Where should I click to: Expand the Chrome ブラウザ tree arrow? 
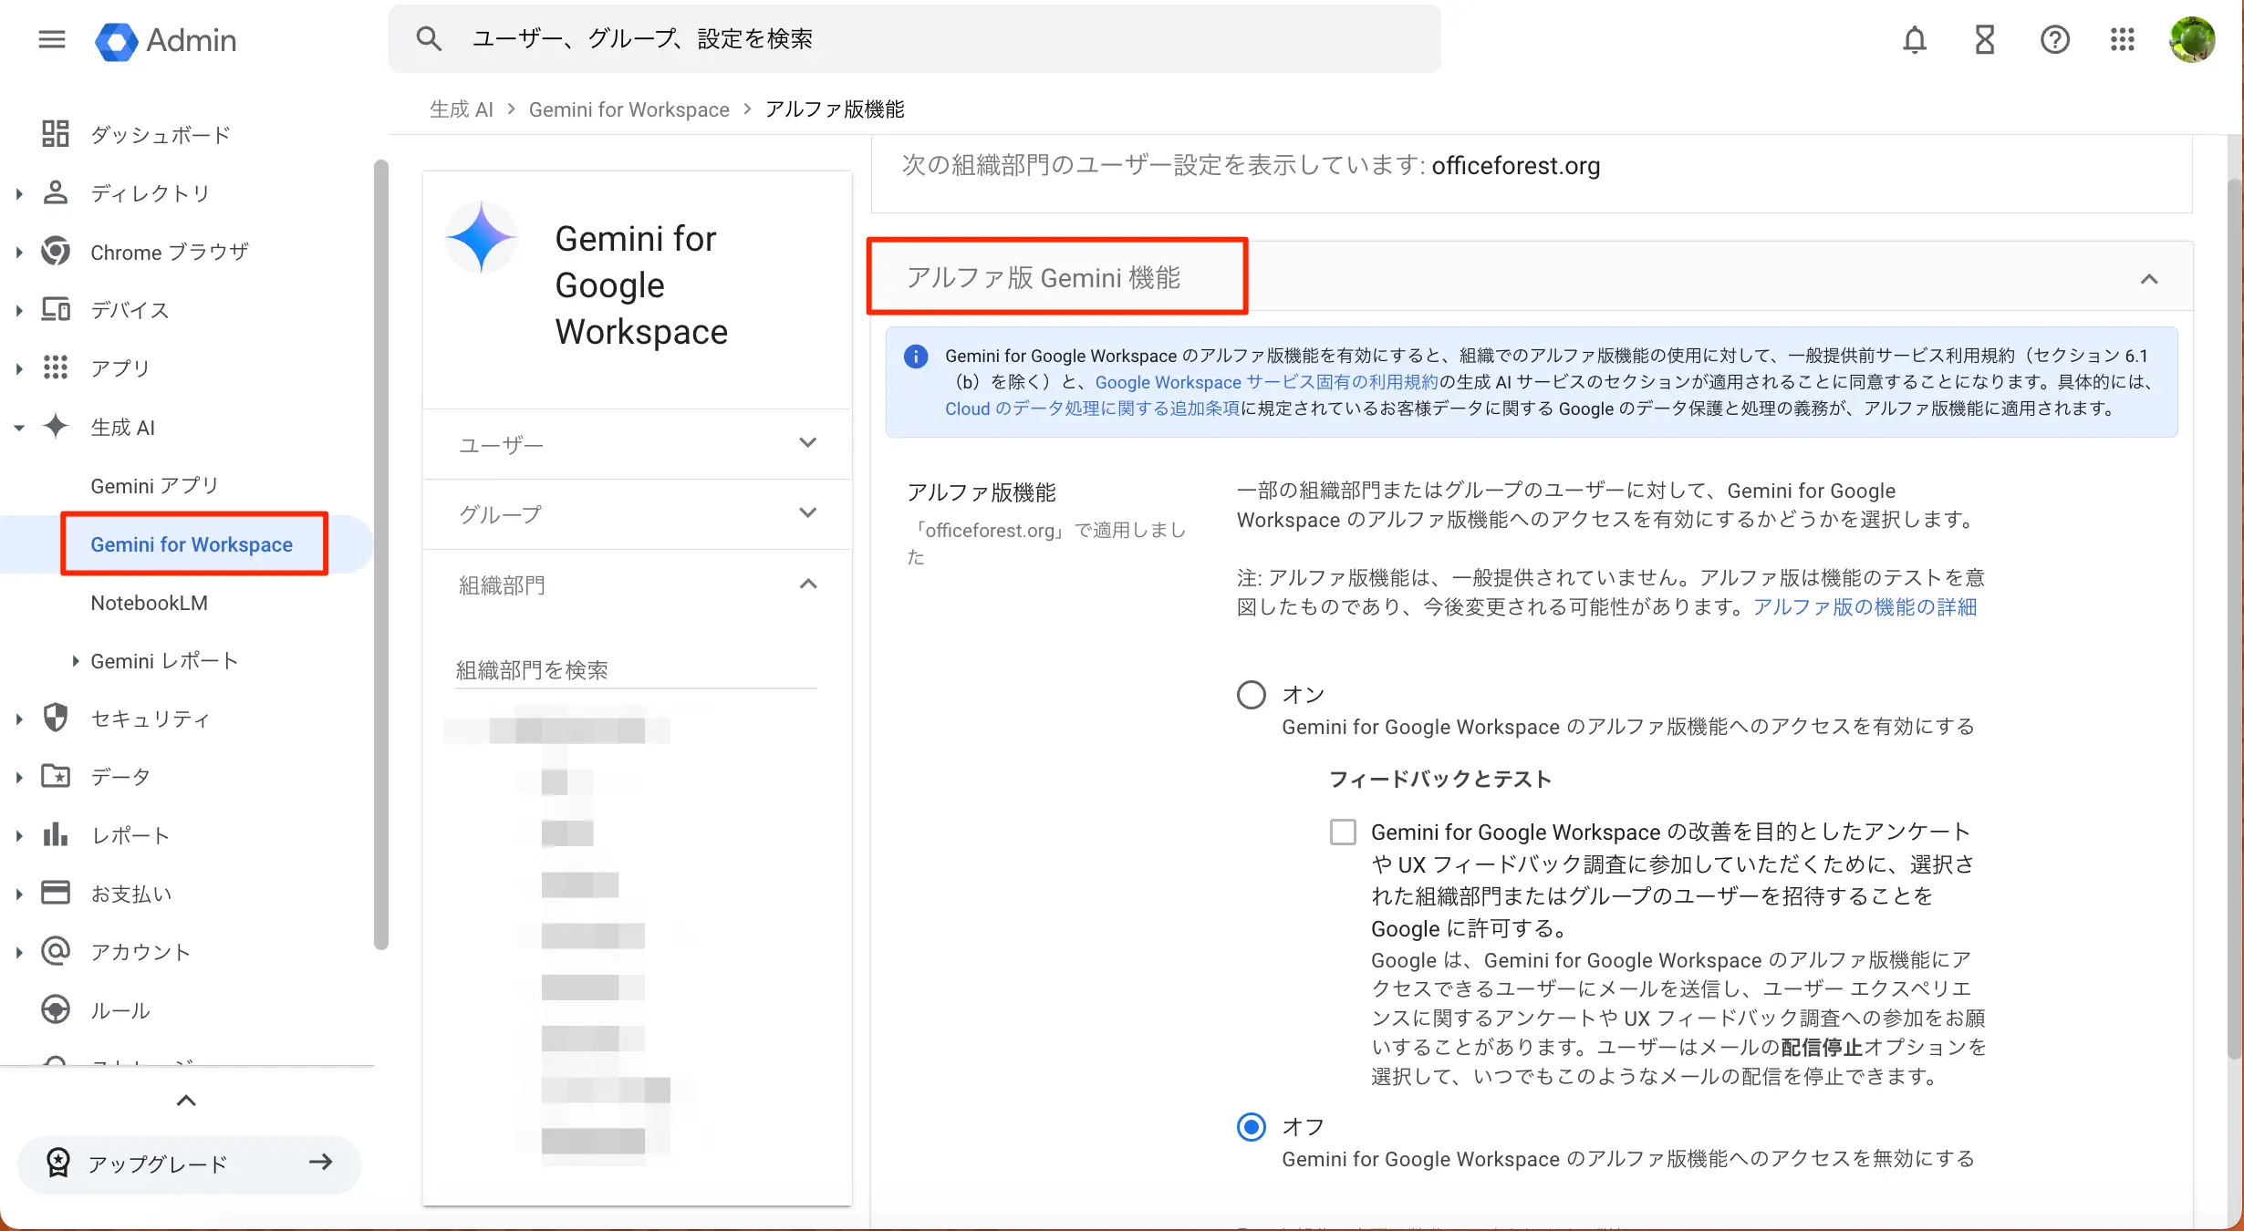pos(18,252)
